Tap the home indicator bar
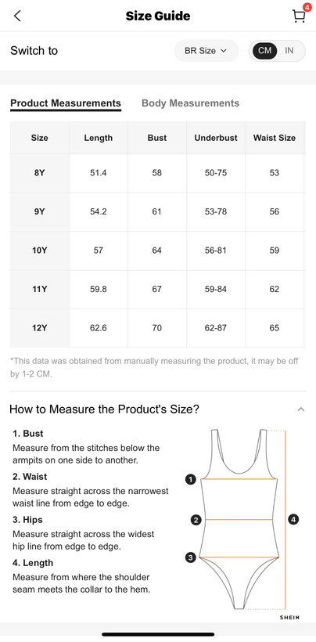This screenshot has height=642, width=316. (x=158, y=634)
